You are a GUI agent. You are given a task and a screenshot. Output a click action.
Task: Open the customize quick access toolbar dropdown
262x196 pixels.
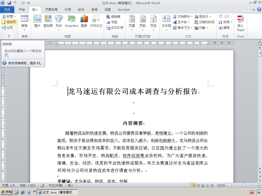pyautogui.click(x=29, y=3)
